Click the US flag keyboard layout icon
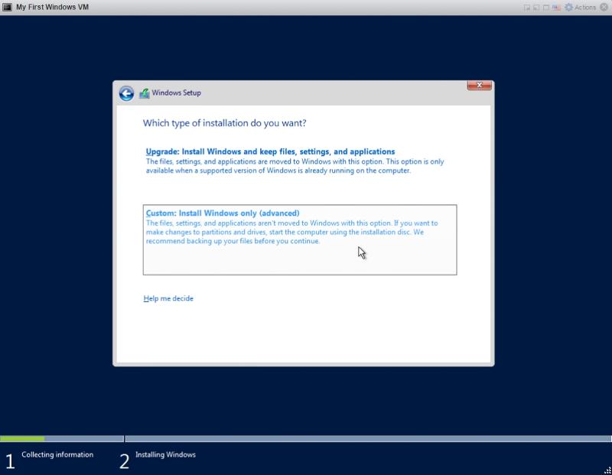 pyautogui.click(x=556, y=8)
